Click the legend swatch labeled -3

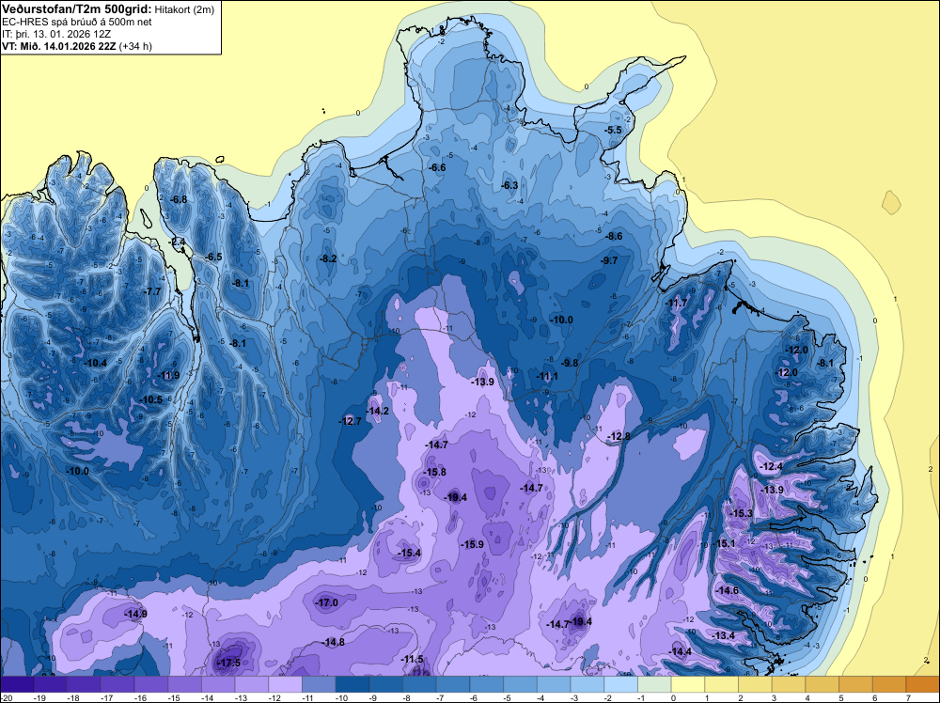[587, 684]
